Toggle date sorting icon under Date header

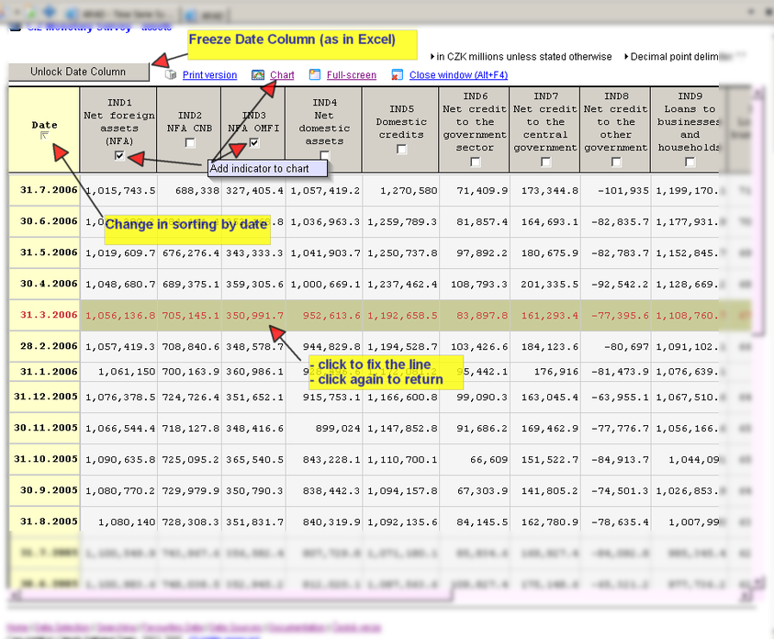point(44,135)
